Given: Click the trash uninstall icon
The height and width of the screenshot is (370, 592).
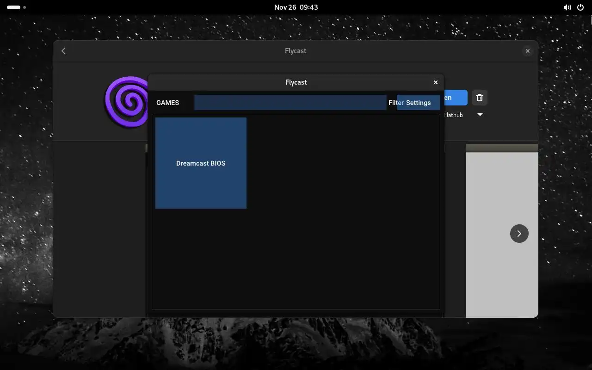Looking at the screenshot, I should click(x=480, y=98).
